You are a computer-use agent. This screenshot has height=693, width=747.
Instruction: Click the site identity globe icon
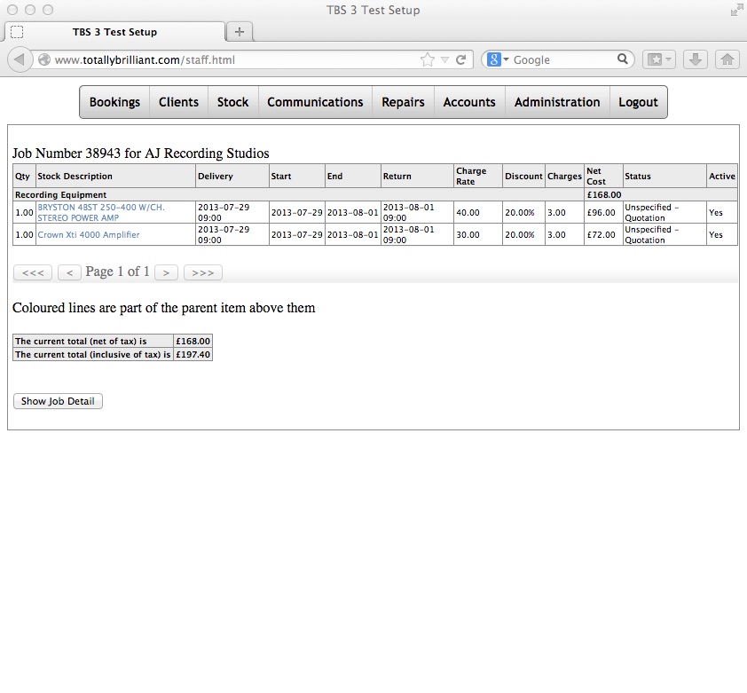(x=44, y=59)
